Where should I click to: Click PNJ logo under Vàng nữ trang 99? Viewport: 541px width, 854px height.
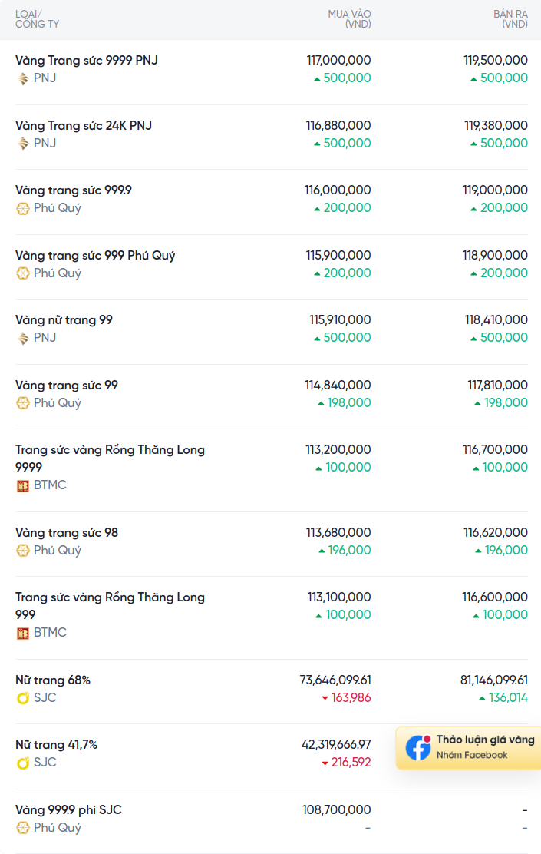(23, 338)
